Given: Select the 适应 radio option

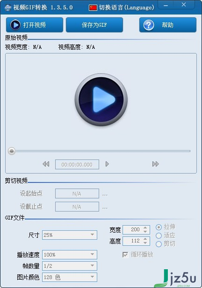Looking at the screenshot, I should point(159,235).
